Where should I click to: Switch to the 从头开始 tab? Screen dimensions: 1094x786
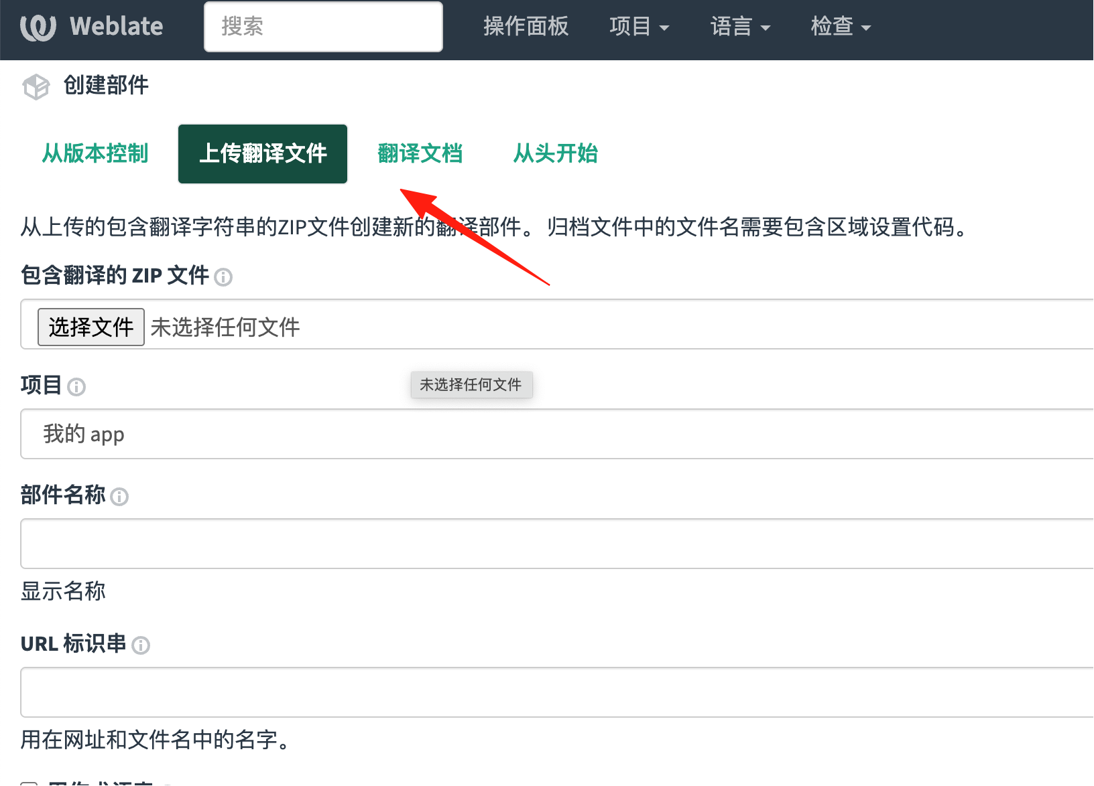(556, 153)
